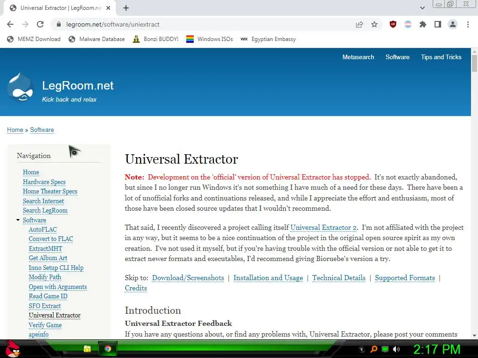
Task: Open the Chrome three-dot menu
Action: (468, 24)
